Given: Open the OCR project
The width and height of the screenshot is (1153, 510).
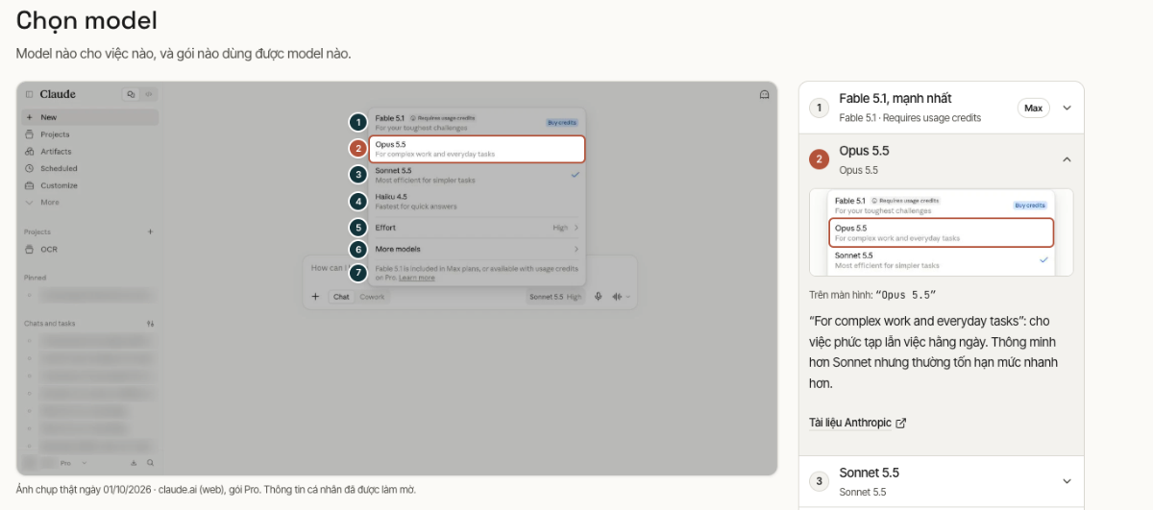Looking at the screenshot, I should click(91, 249).
